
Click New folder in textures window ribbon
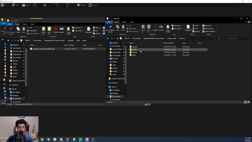(x=168, y=29)
